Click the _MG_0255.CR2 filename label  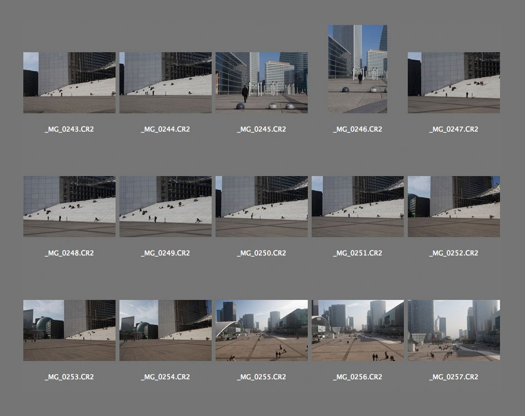pos(262,377)
